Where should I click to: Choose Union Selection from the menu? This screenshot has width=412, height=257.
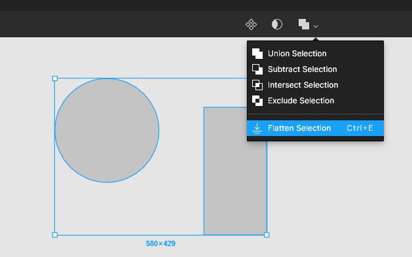pos(315,54)
